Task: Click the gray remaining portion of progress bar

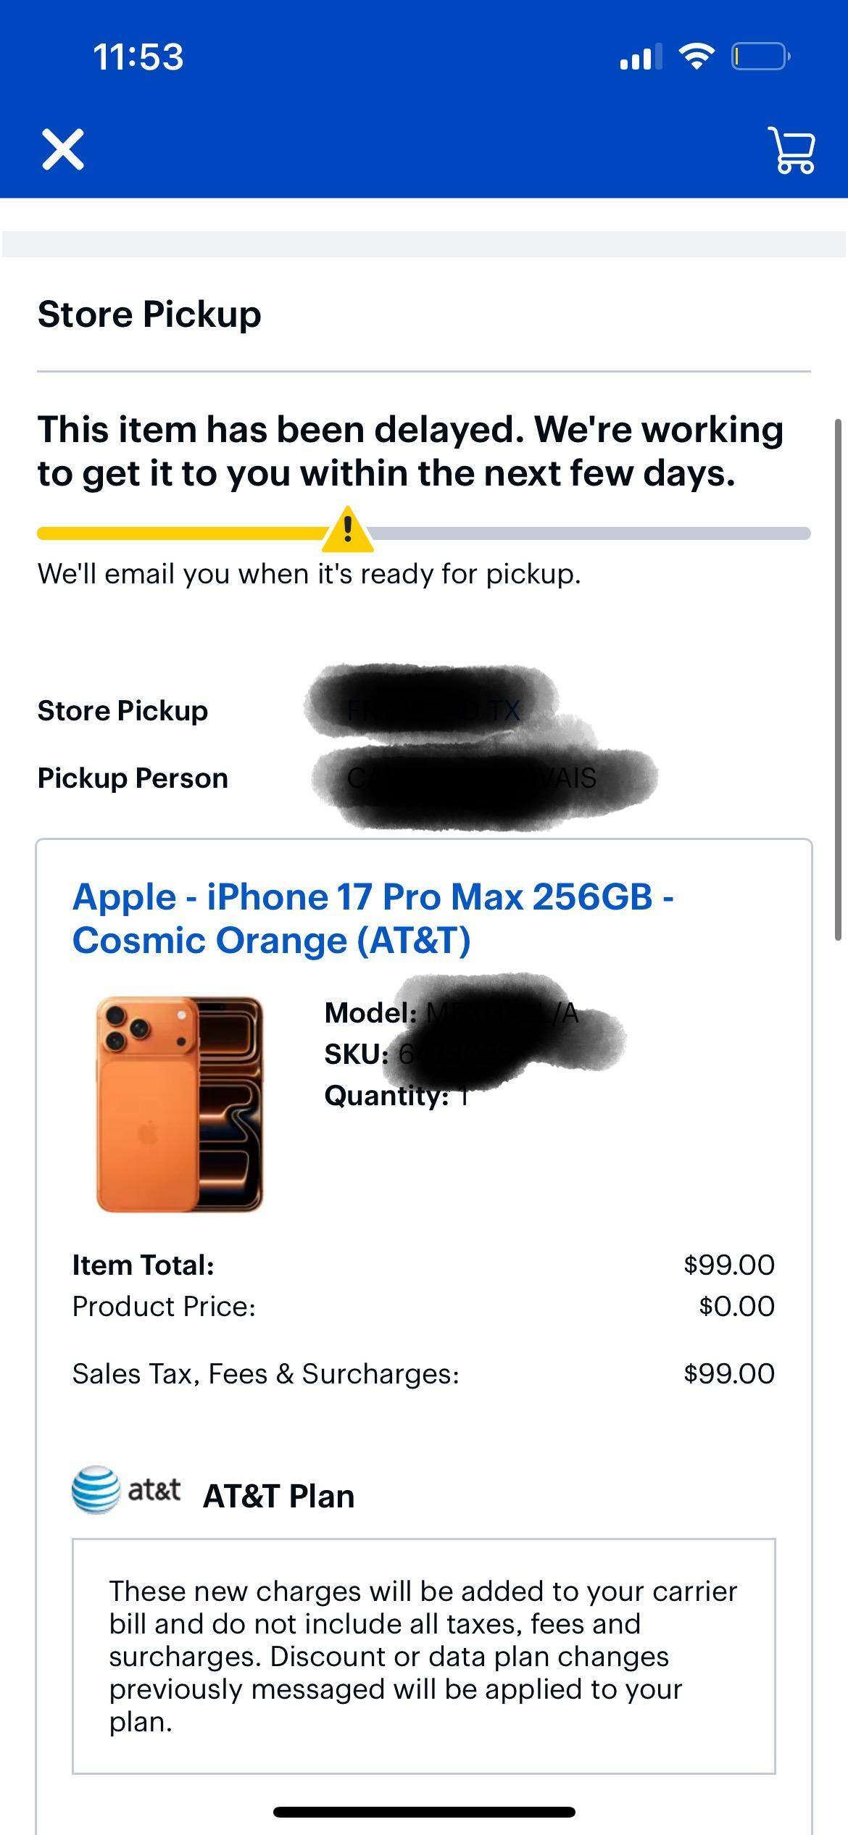Action: click(591, 533)
